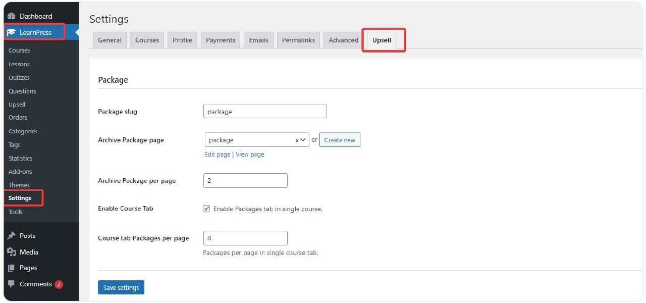The height and width of the screenshot is (303, 646).
Task: Follow the View page link
Action: click(250, 155)
